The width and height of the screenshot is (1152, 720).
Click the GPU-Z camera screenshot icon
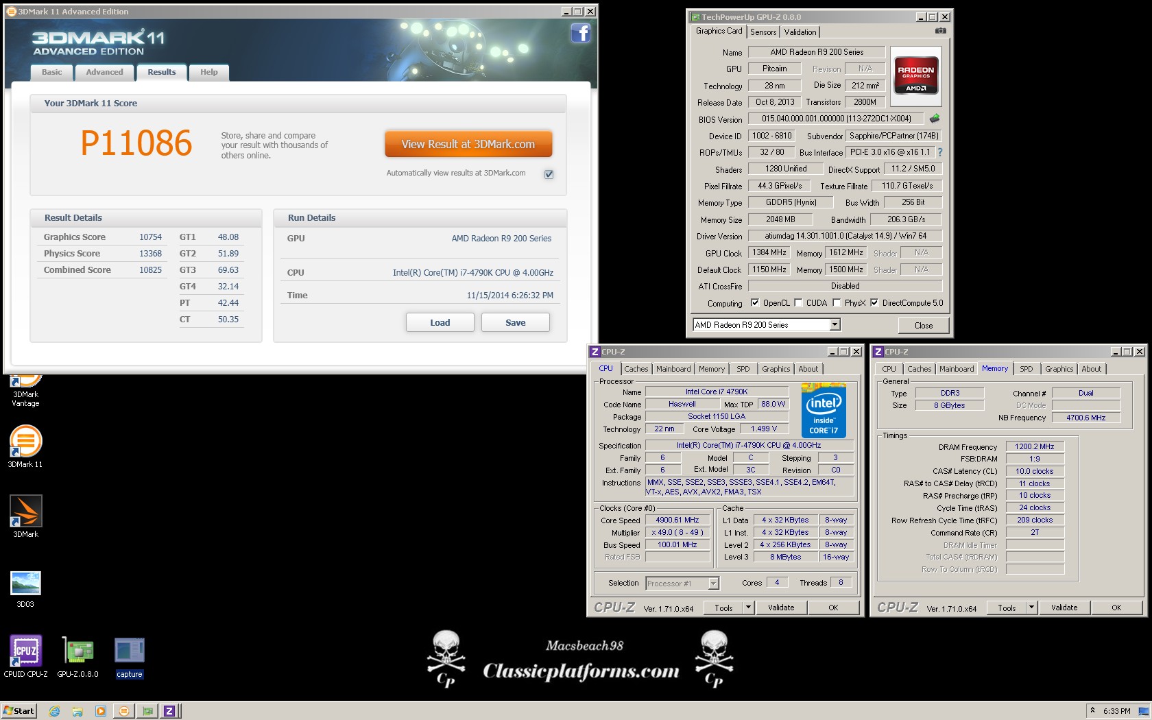941,31
